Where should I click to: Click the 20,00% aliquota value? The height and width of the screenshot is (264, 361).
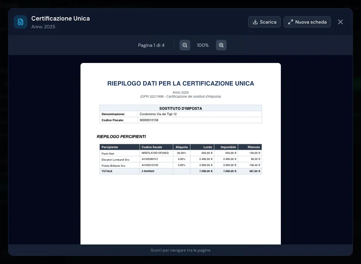182,153
